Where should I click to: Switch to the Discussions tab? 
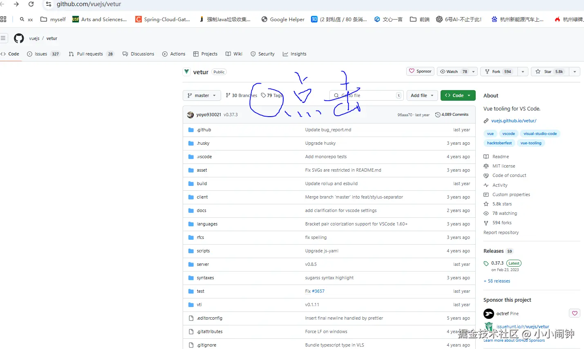tap(139, 54)
